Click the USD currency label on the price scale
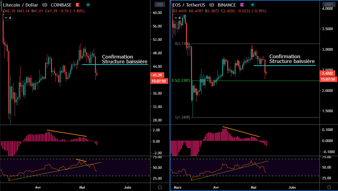This screenshot has width=338, height=191. tap(159, 4)
